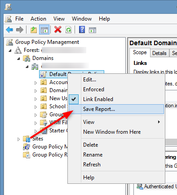
Task: Expand the Sites node
Action: [x=18, y=139]
